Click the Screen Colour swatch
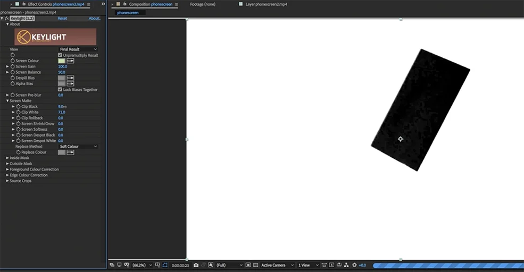The width and height of the screenshot is (524, 272). tap(62, 61)
